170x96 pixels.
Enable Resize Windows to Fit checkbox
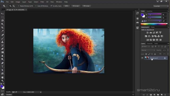point(18,6)
